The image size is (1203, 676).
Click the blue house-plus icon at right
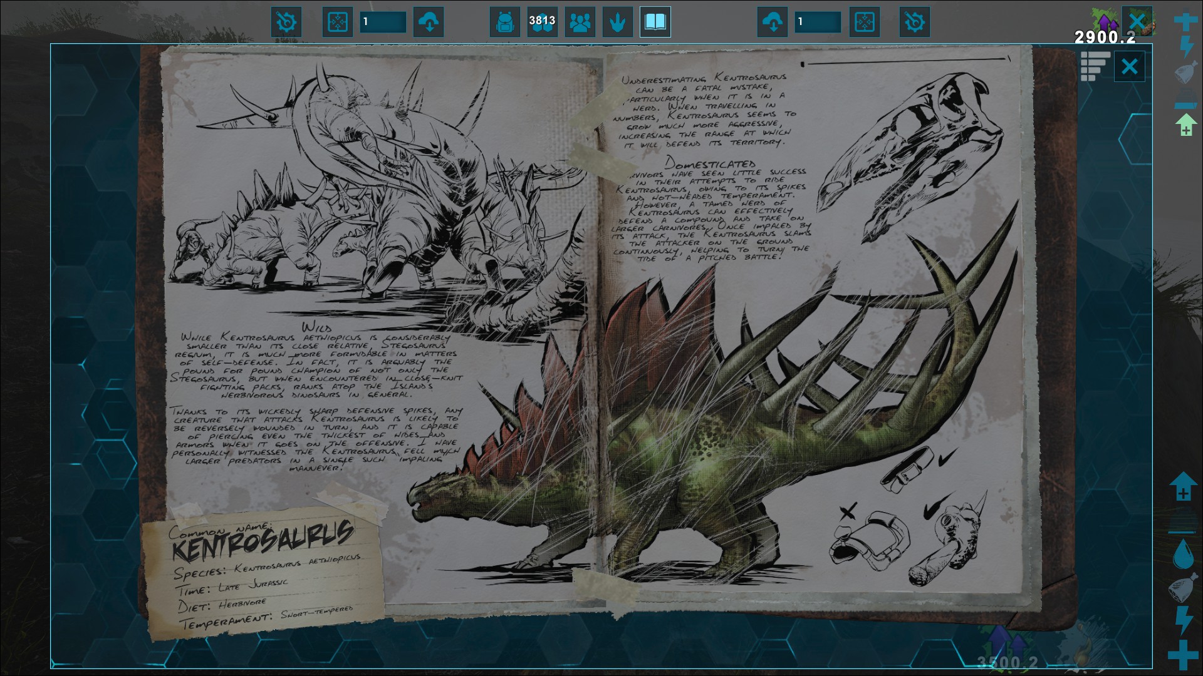(1183, 486)
